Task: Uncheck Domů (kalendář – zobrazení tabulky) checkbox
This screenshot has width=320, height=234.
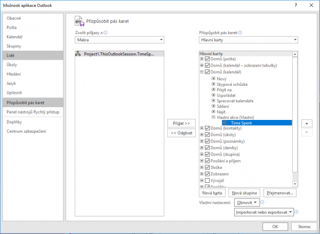Action: [x=207, y=66]
